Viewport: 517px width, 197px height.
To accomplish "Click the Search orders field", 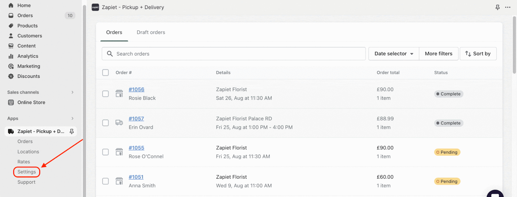I will click(x=234, y=54).
